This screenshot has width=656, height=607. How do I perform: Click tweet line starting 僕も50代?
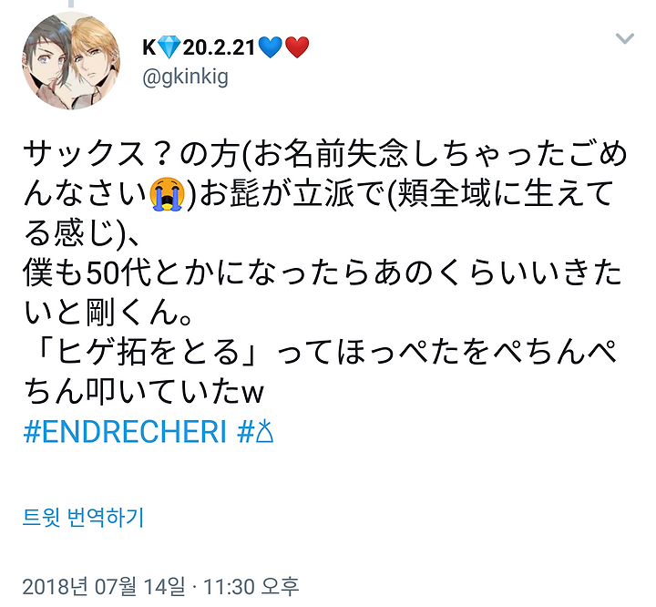[x=323, y=273]
